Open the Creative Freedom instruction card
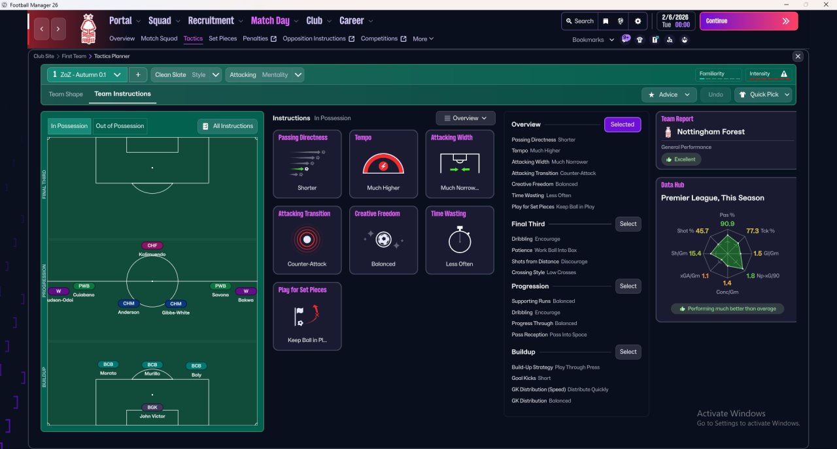The width and height of the screenshot is (837, 449). point(383,240)
